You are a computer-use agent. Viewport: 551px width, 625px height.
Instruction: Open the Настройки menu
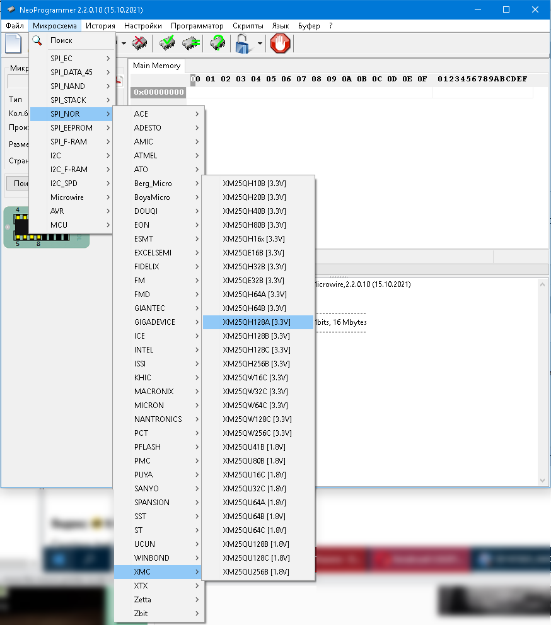143,26
